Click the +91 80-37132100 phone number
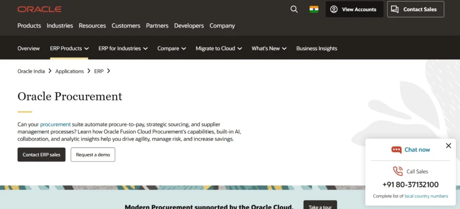 coord(411,185)
